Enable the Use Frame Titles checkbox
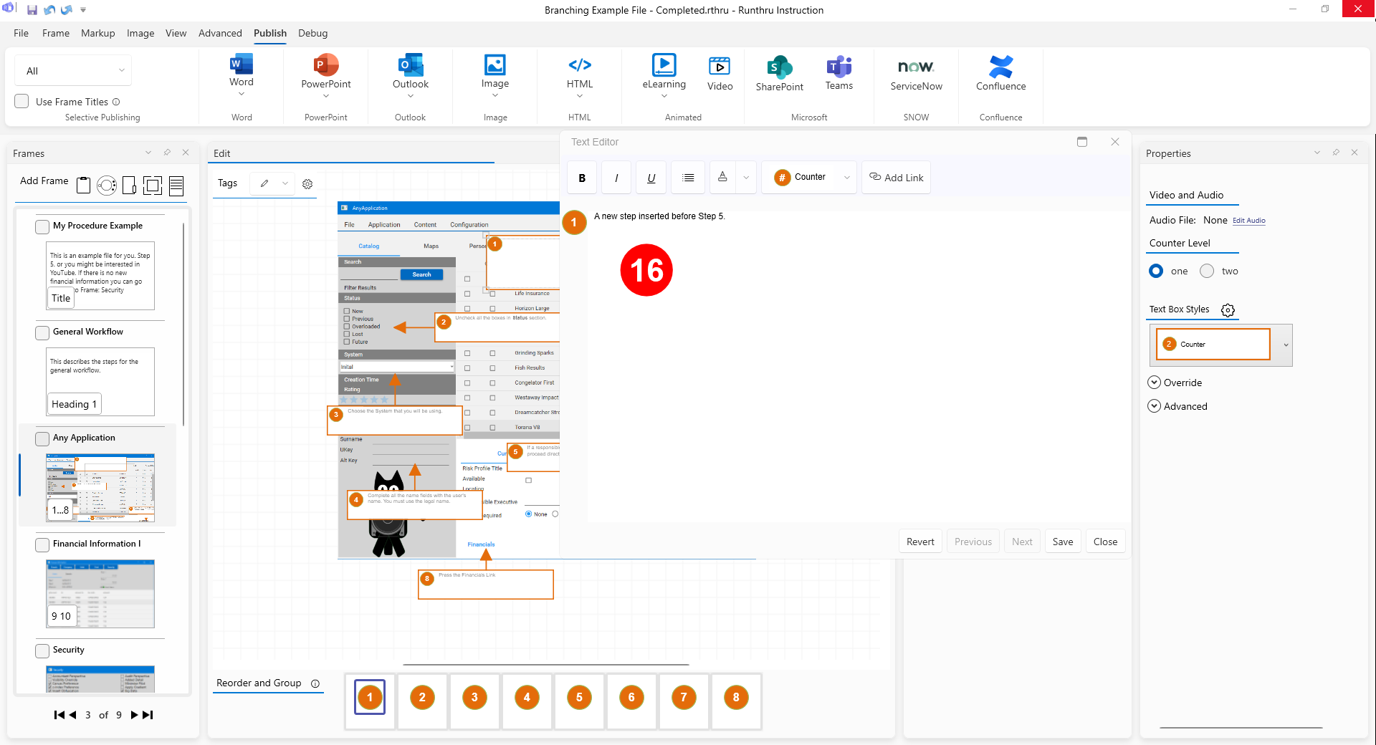The width and height of the screenshot is (1376, 745). click(22, 102)
